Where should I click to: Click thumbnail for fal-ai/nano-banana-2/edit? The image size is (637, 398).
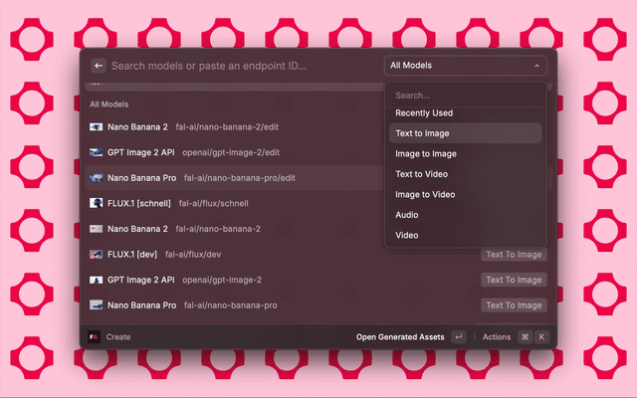tap(96, 127)
